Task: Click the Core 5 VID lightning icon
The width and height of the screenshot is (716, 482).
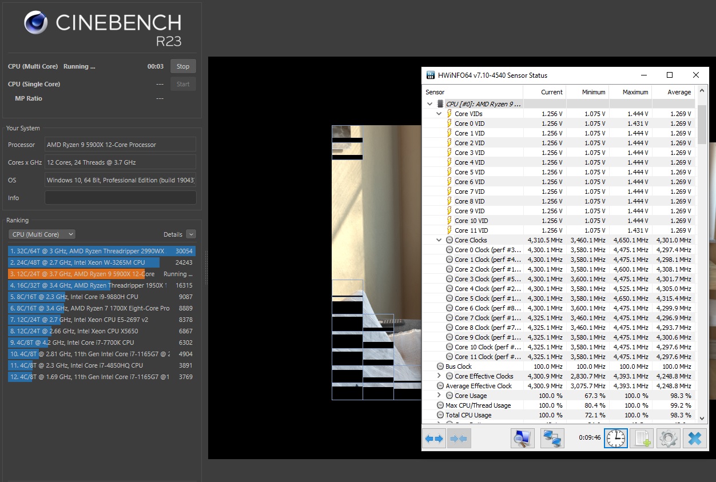Action: pyautogui.click(x=450, y=172)
